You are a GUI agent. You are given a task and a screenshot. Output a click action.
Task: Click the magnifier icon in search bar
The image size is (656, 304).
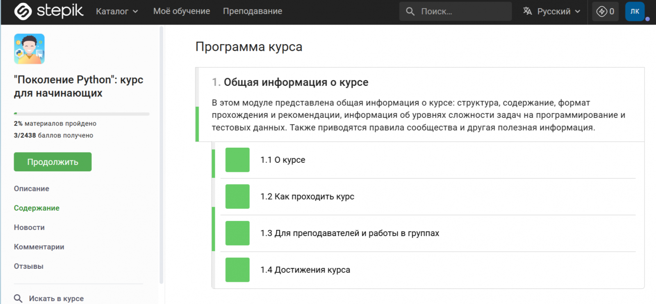pos(410,11)
